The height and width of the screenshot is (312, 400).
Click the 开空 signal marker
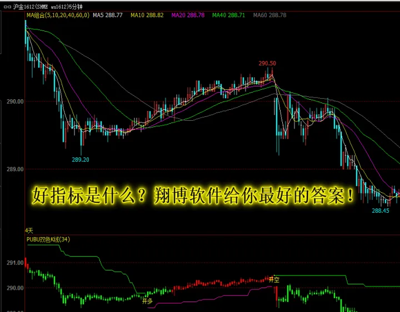click(274, 280)
